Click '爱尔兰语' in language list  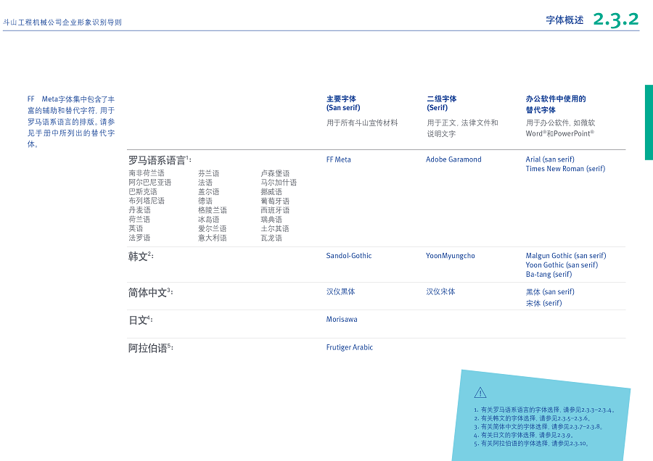point(213,228)
